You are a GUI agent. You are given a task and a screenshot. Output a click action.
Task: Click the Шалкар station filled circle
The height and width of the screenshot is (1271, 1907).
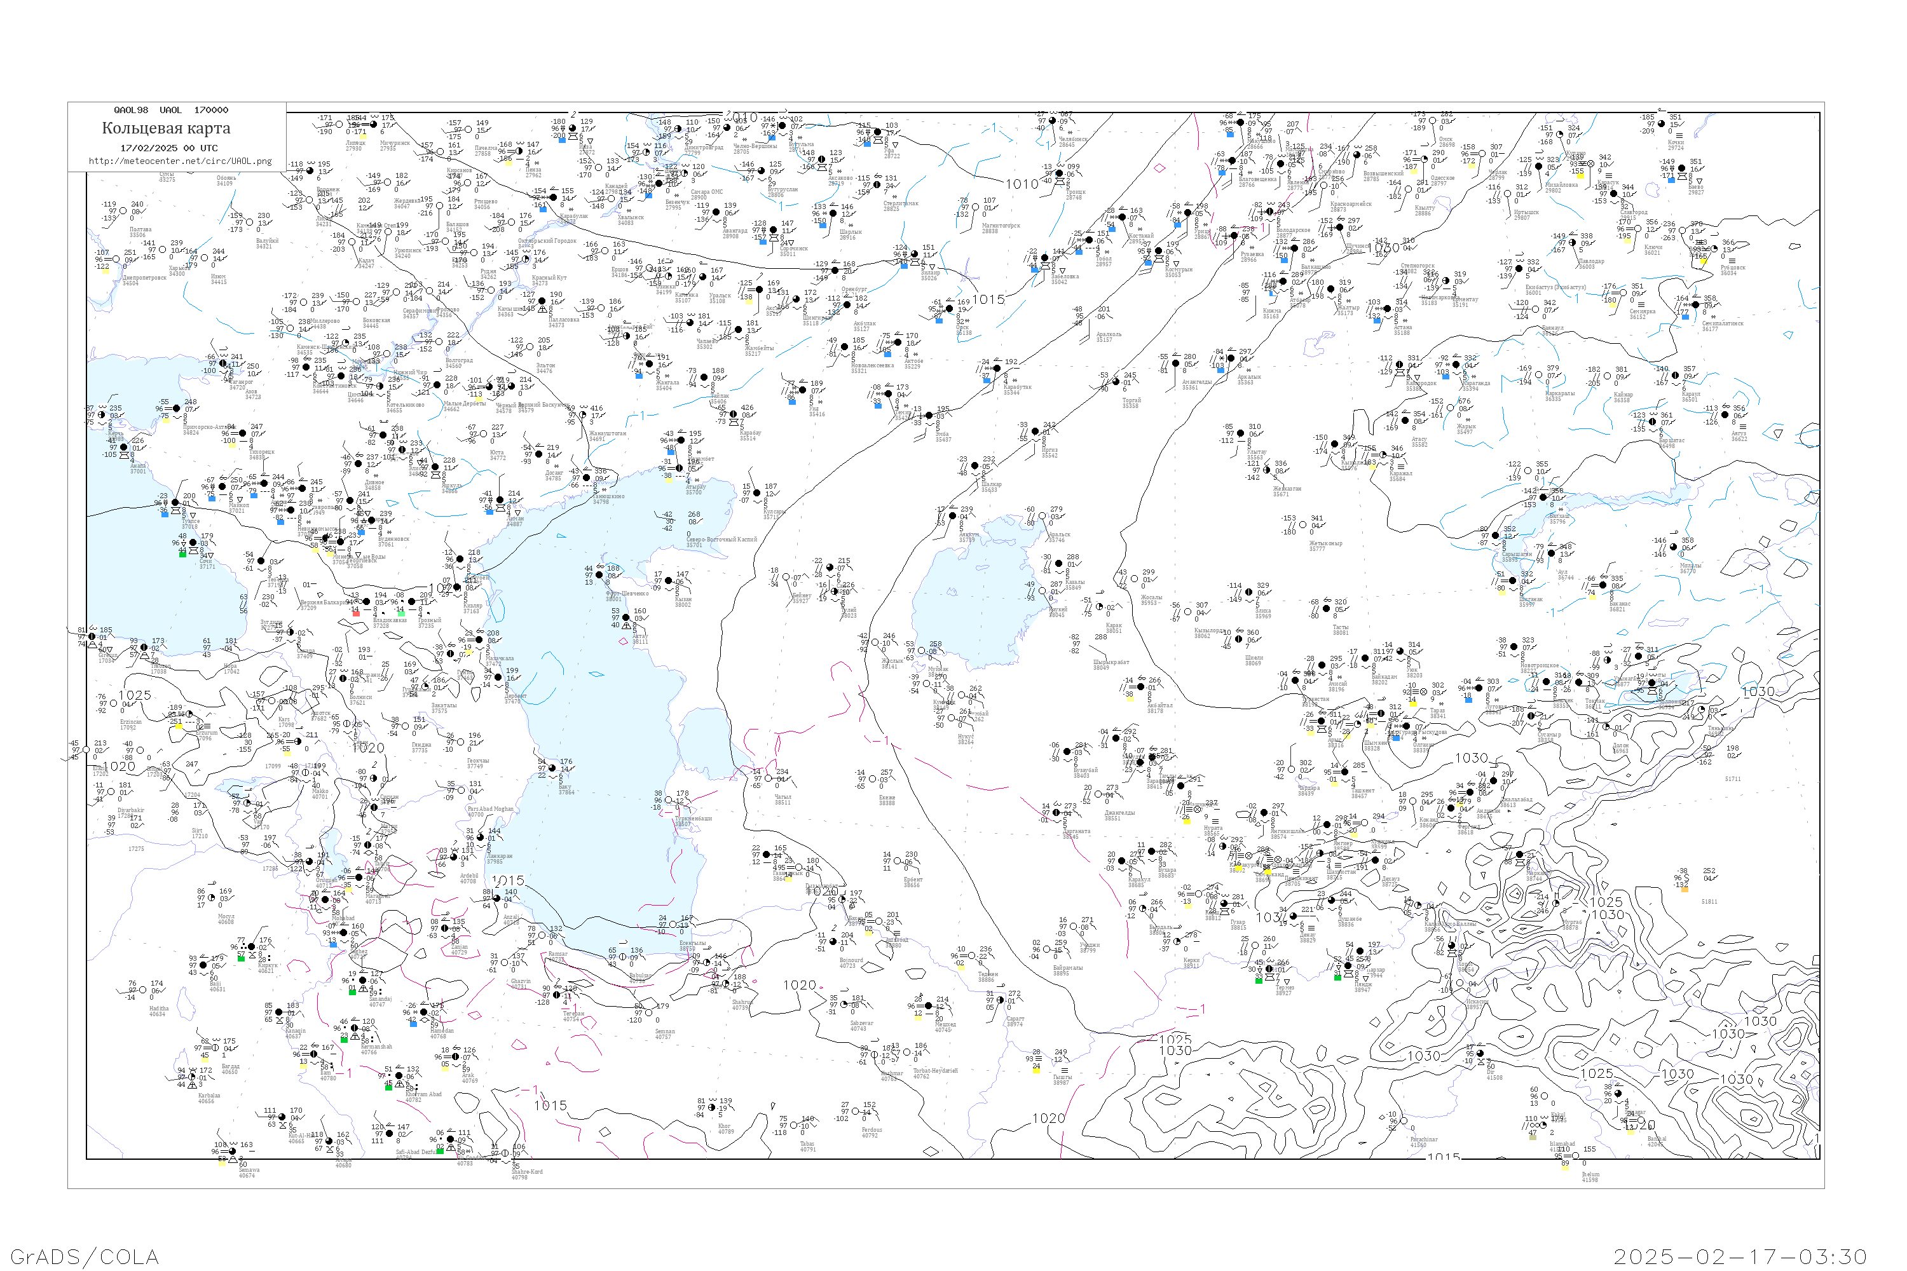(975, 467)
